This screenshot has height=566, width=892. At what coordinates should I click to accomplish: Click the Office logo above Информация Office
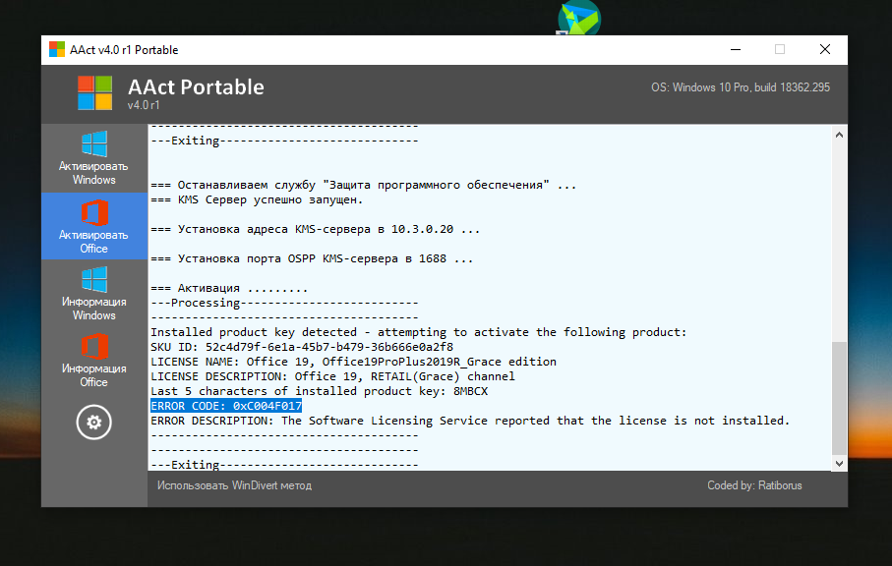(94, 347)
